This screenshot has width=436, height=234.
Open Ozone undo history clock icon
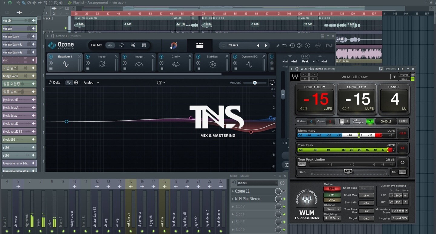point(292,46)
